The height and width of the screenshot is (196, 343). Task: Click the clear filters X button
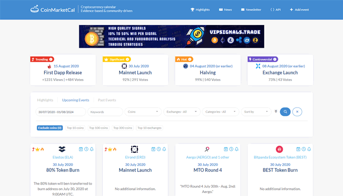point(297,112)
